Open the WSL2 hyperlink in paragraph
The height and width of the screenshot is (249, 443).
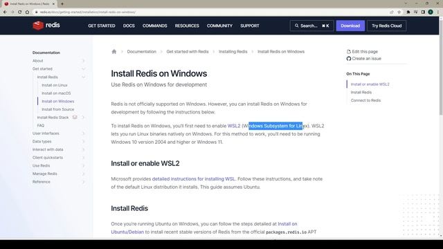coord(234,126)
